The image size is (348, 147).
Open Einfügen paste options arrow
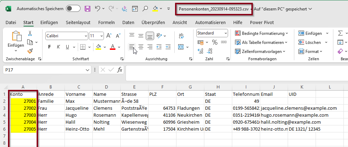[x=16, y=51]
